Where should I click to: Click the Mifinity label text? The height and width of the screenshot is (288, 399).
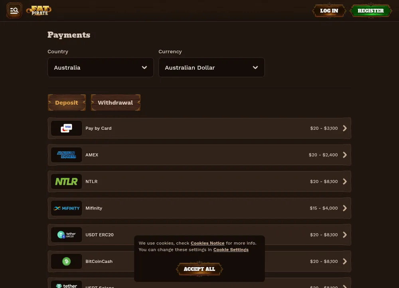[x=94, y=208]
